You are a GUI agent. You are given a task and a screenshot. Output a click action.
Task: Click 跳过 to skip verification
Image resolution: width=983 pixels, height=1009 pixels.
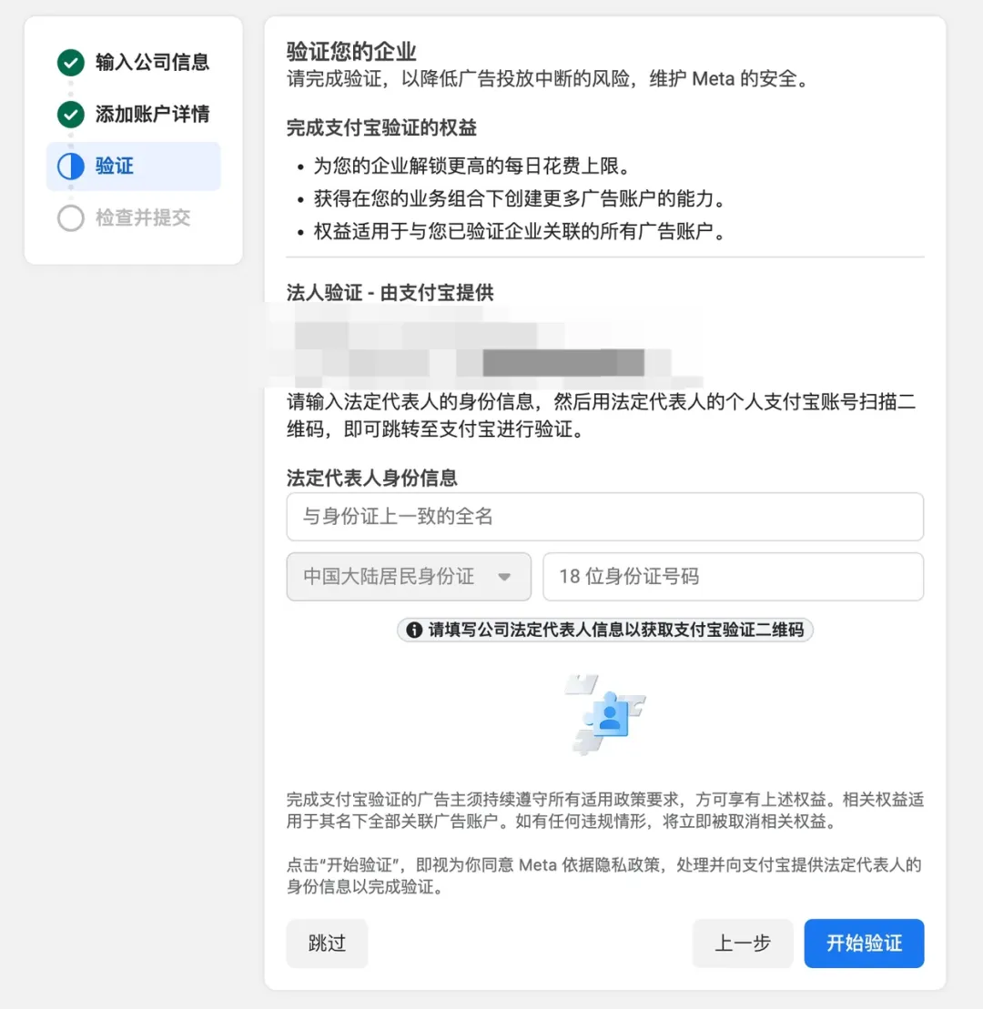[x=327, y=943]
